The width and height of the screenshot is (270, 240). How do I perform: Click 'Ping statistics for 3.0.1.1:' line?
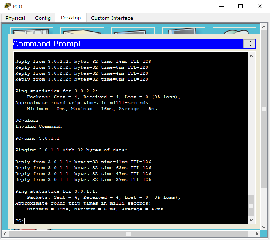click(x=57, y=191)
